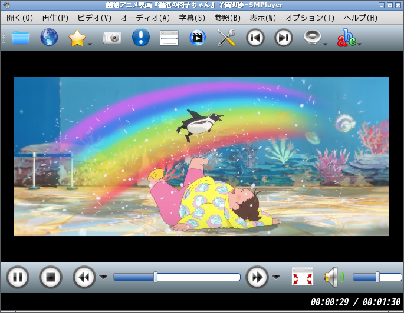
Task: Show file info exclamation icon
Action: (141, 38)
